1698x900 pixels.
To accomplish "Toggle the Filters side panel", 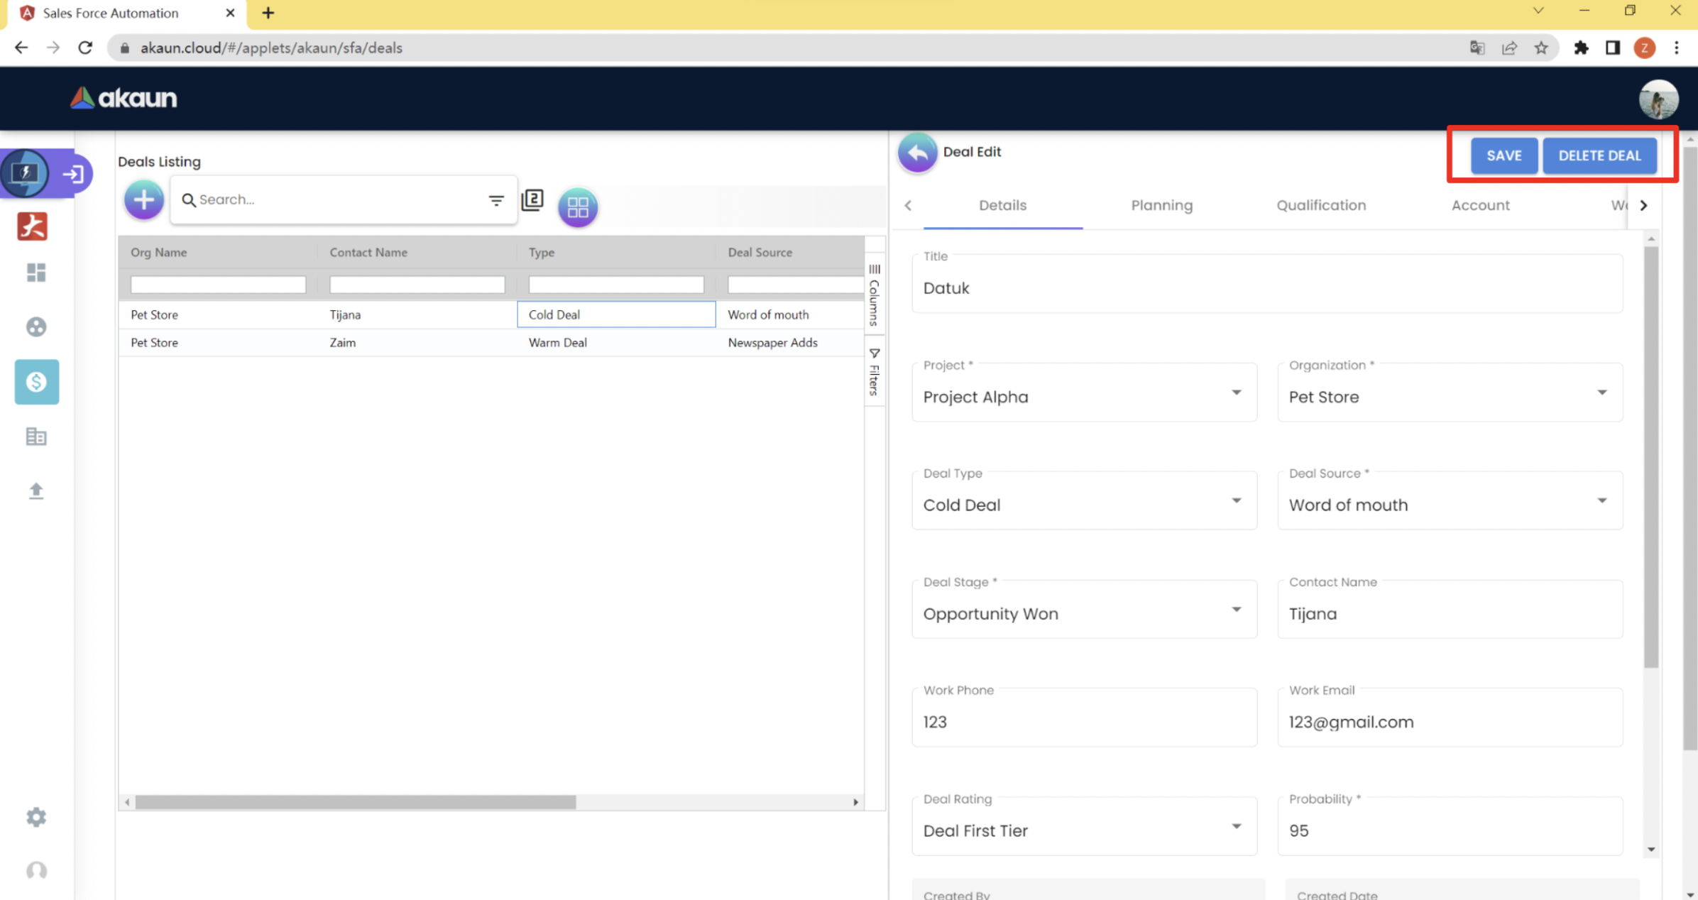I will [875, 372].
